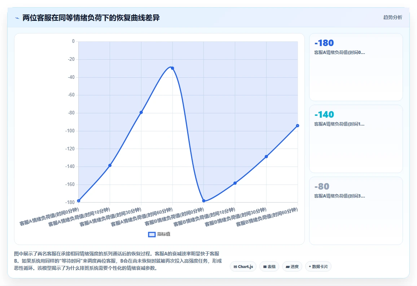Open the -180 data card

[356, 67]
